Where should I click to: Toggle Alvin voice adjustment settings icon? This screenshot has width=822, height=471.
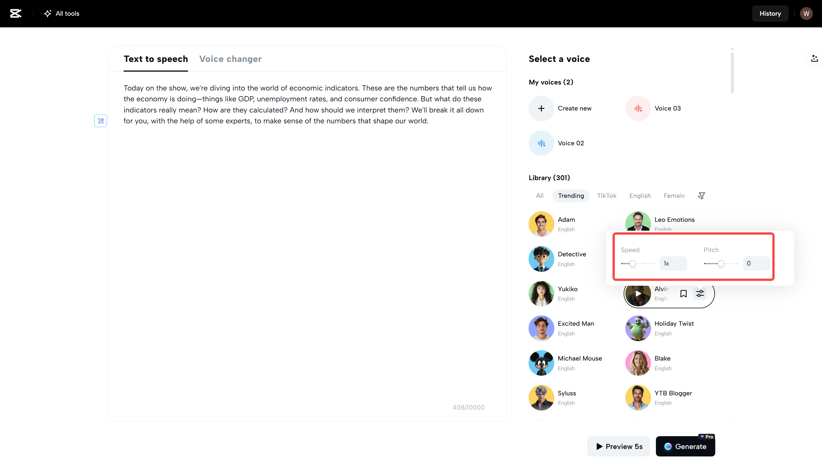(x=700, y=293)
